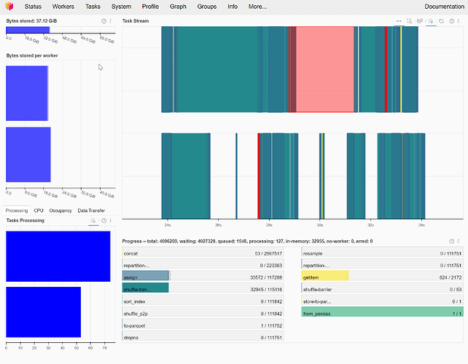
Task: Toggle the Hover tool in Task Stream toolbar
Action: click(431, 21)
